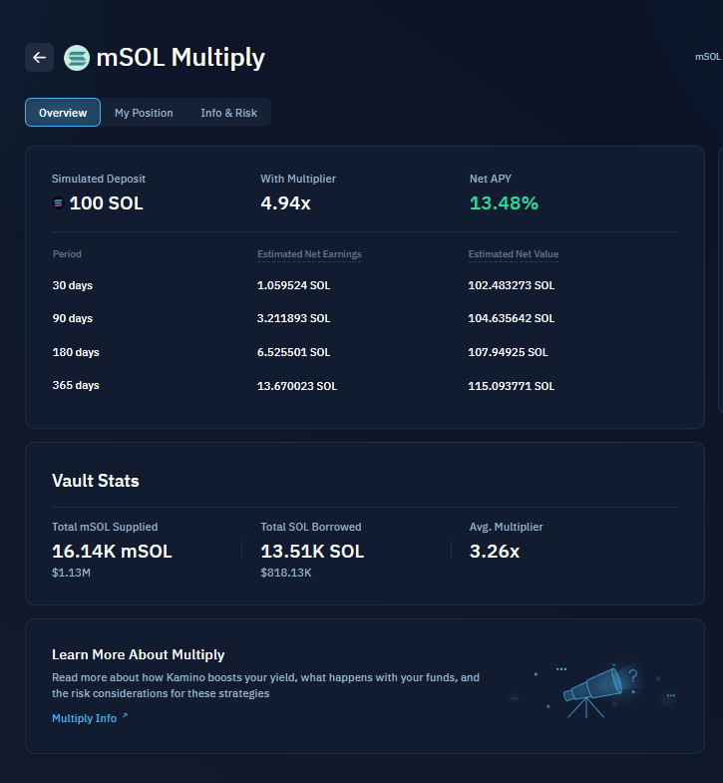Click the 13.670023 SOL earnings value
723x783 pixels.
(297, 386)
